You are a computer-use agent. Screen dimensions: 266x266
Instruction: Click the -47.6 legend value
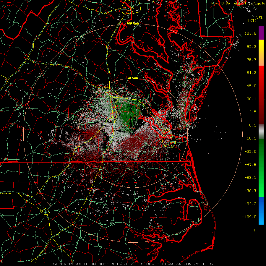point(250,165)
